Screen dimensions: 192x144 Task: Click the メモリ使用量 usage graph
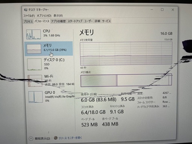[x=126, y=54]
